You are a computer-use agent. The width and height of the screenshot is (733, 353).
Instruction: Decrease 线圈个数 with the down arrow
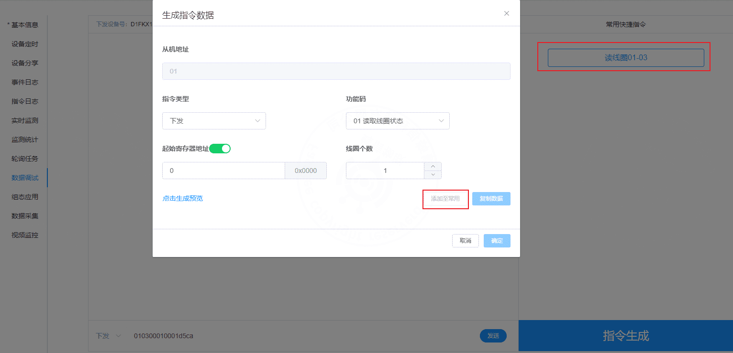[x=433, y=175]
